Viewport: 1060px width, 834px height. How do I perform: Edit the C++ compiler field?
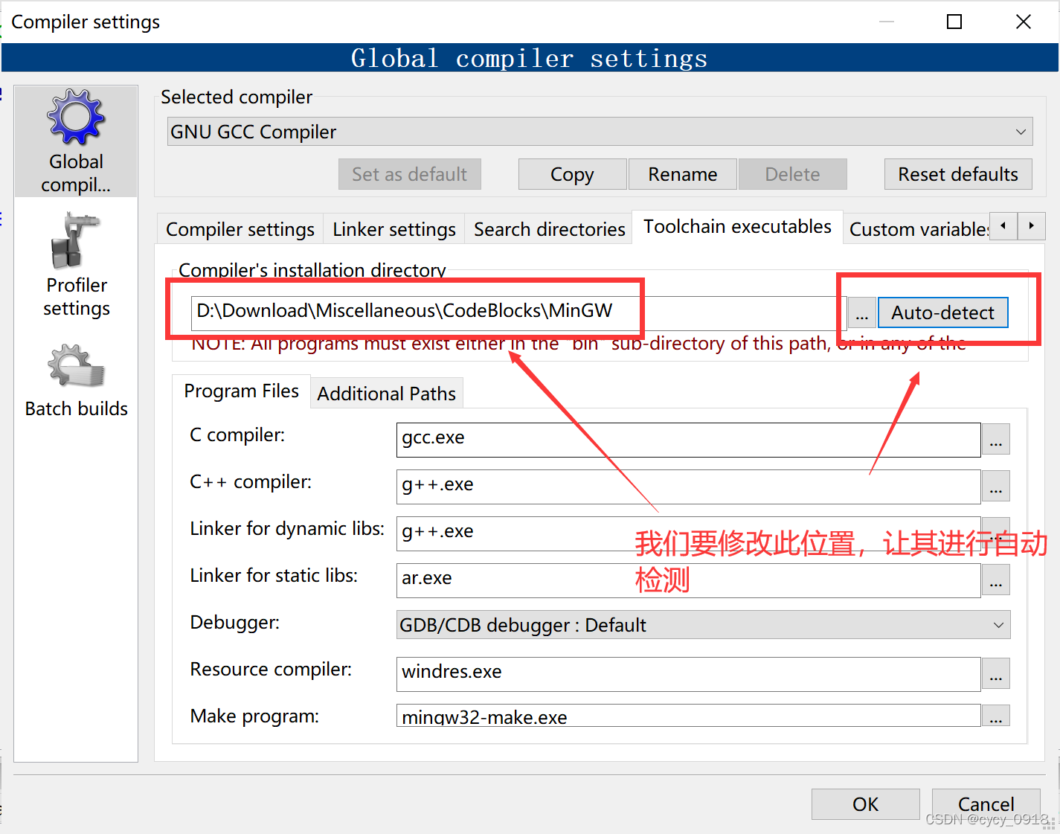pos(688,487)
